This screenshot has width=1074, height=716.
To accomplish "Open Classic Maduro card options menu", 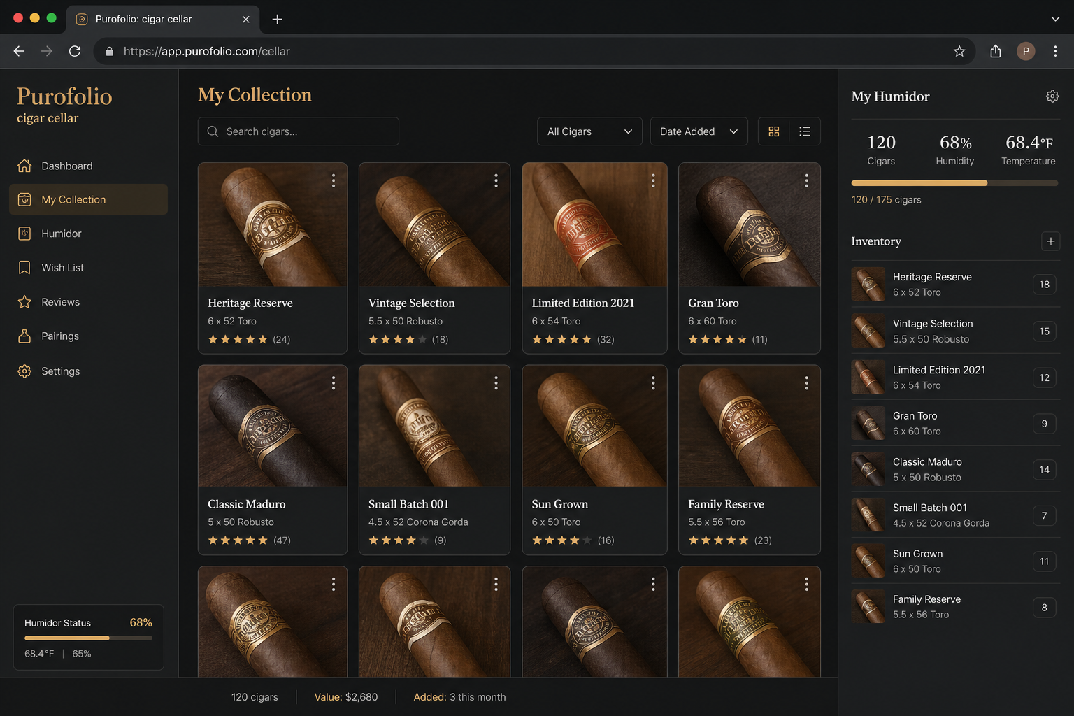I will (x=334, y=382).
